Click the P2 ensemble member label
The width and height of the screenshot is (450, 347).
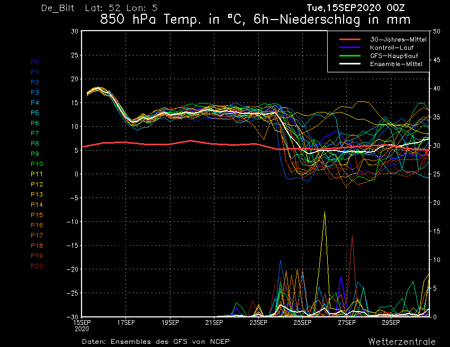click(x=35, y=82)
